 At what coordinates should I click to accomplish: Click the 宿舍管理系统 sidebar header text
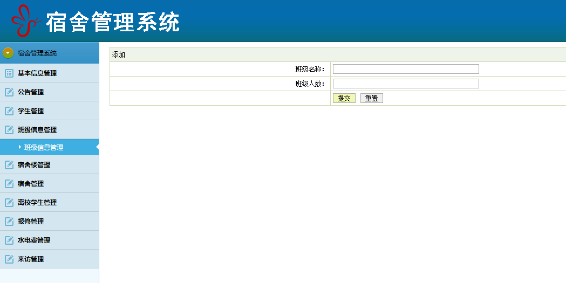[37, 53]
